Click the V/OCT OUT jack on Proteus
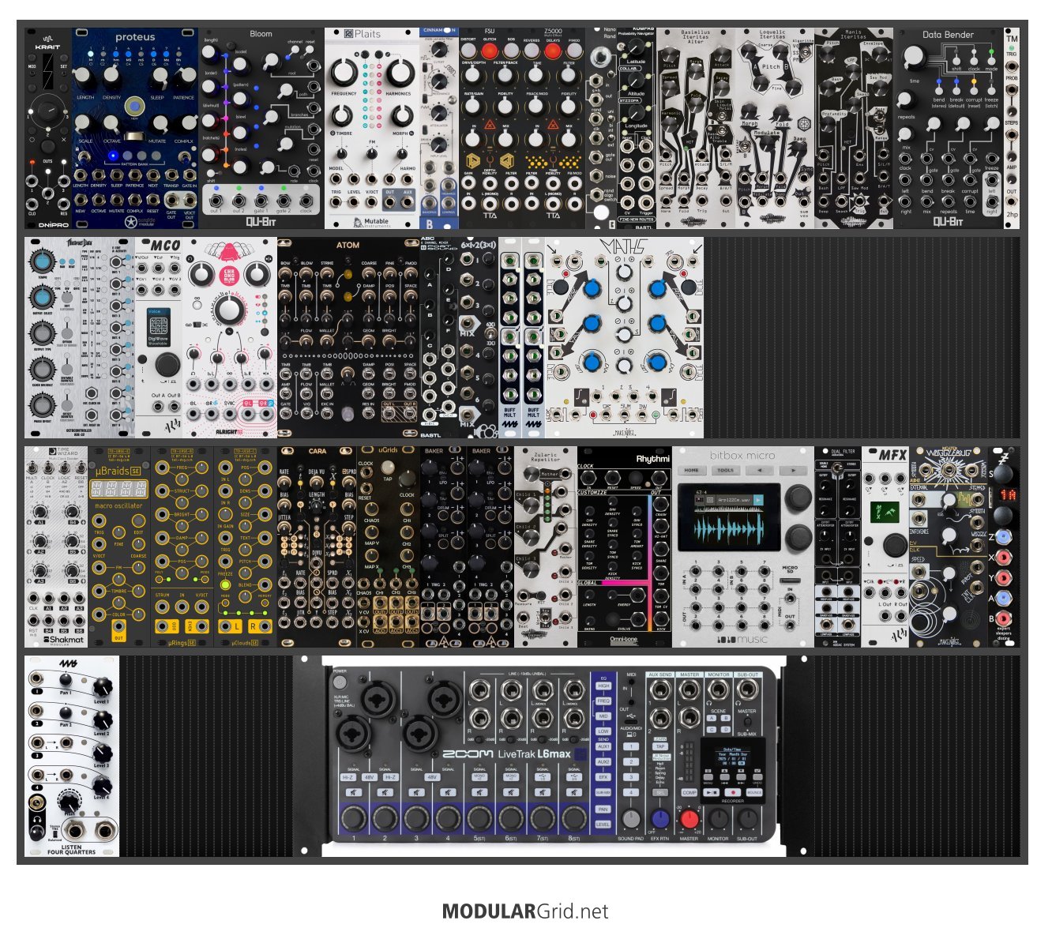The height and width of the screenshot is (928, 1052). pos(190,201)
